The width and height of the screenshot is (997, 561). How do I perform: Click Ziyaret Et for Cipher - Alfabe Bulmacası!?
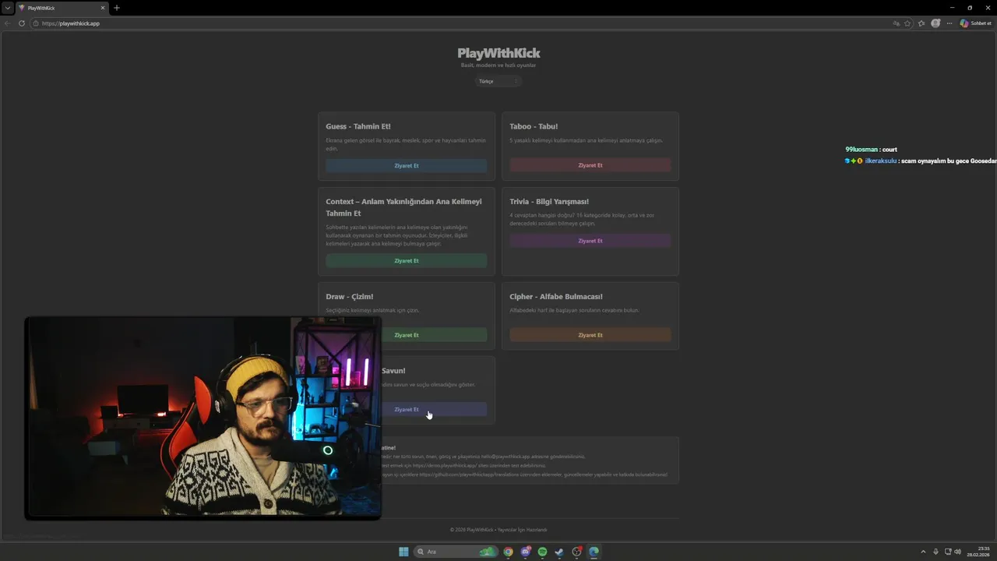[590, 335]
